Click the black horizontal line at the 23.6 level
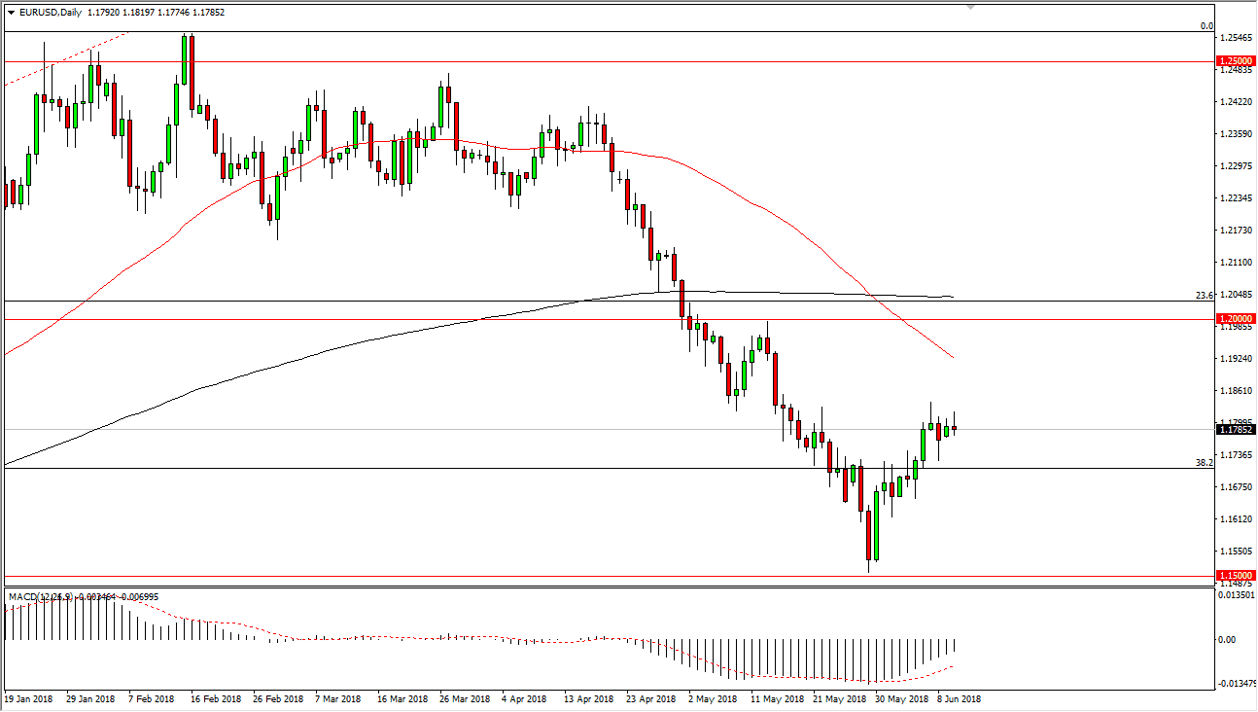The height and width of the screenshot is (712, 1258). (x=389, y=302)
